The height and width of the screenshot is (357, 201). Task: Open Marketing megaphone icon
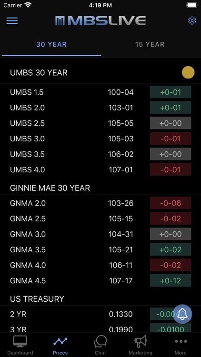point(141,341)
